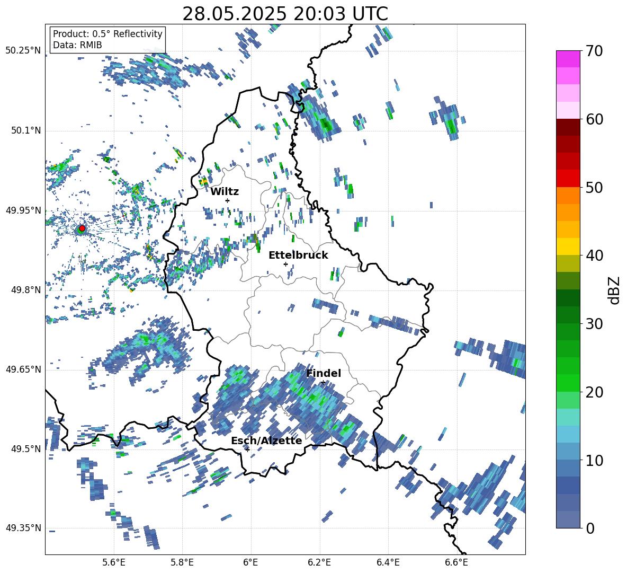Click the 6.4°E longitude label
This screenshot has width=627, height=573.
(388, 562)
